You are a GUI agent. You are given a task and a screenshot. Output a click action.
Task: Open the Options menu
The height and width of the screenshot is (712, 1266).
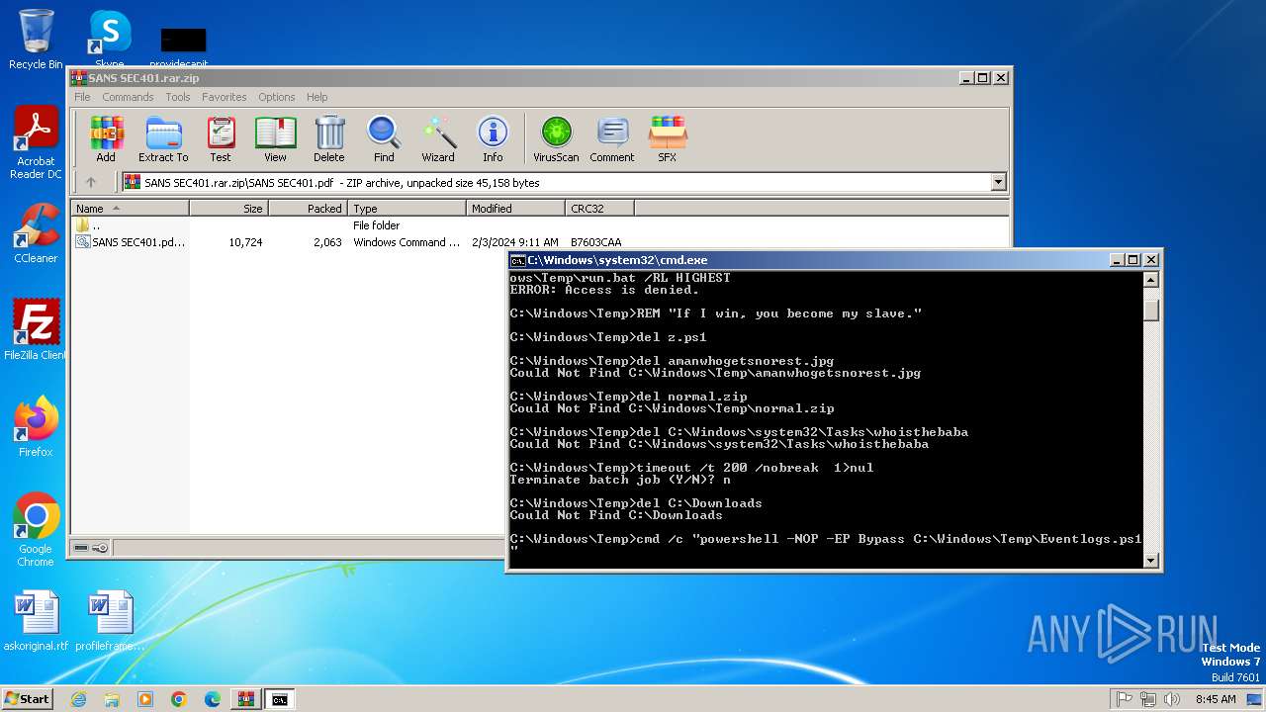277,97
